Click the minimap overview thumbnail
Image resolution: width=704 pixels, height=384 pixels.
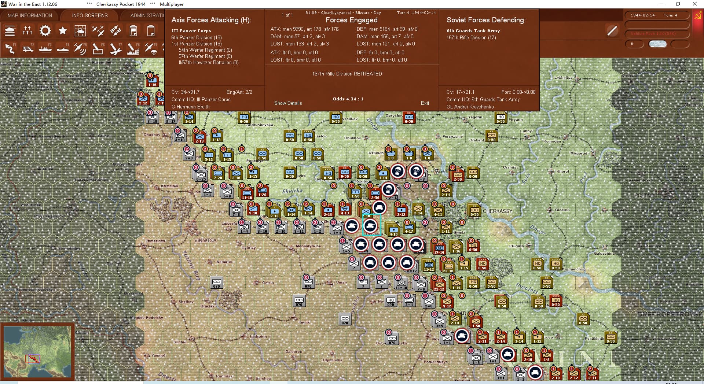[x=37, y=352]
